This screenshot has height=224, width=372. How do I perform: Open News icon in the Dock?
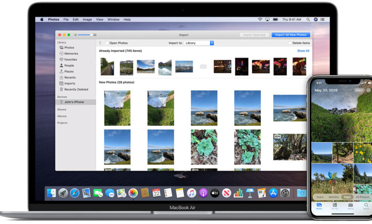227,193
